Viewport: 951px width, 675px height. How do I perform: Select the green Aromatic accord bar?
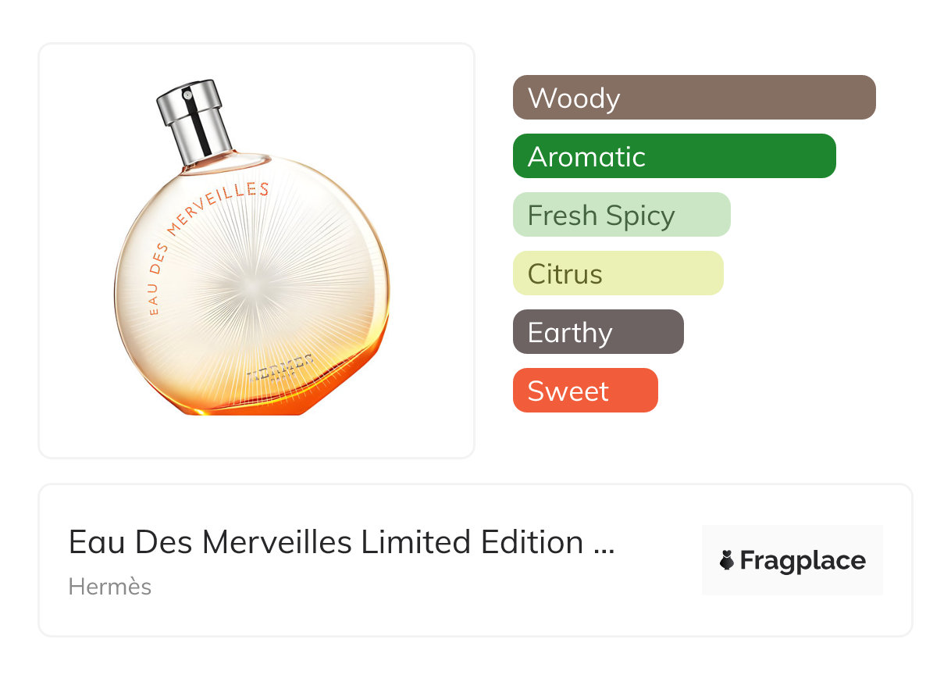tap(674, 156)
